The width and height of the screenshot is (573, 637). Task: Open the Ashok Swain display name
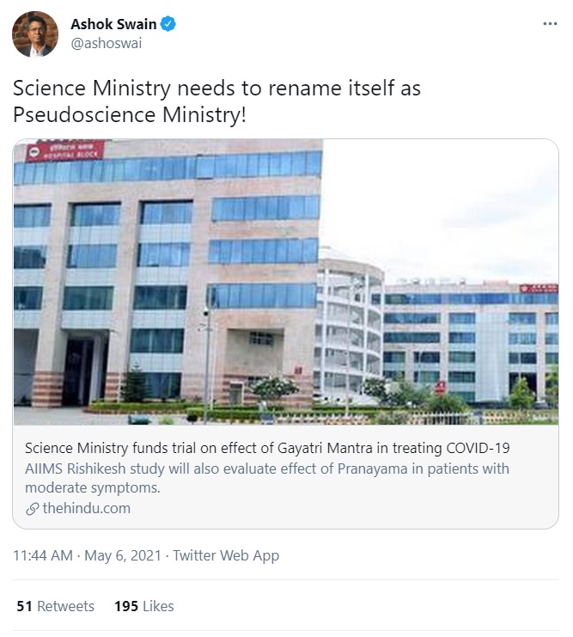pos(112,25)
